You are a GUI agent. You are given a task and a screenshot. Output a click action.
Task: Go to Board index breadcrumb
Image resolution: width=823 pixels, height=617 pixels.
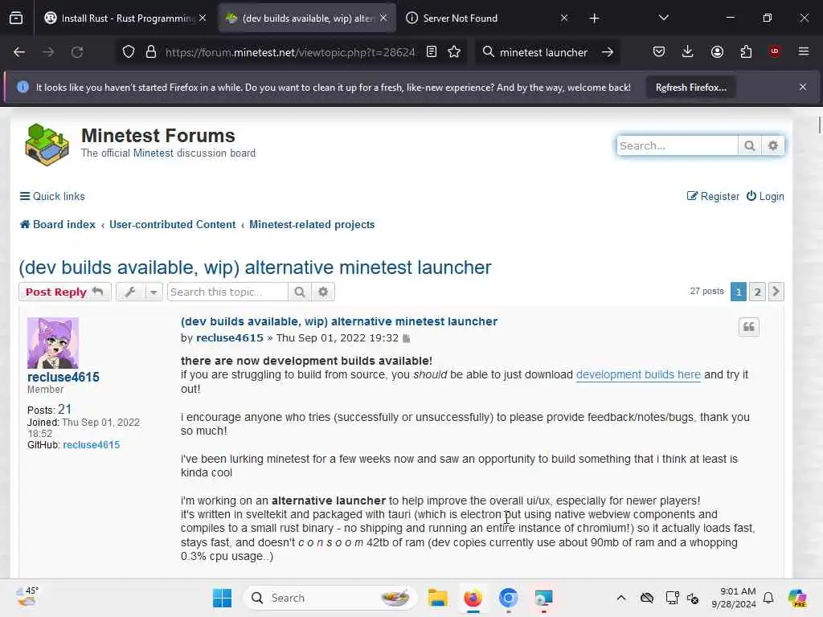point(58,225)
